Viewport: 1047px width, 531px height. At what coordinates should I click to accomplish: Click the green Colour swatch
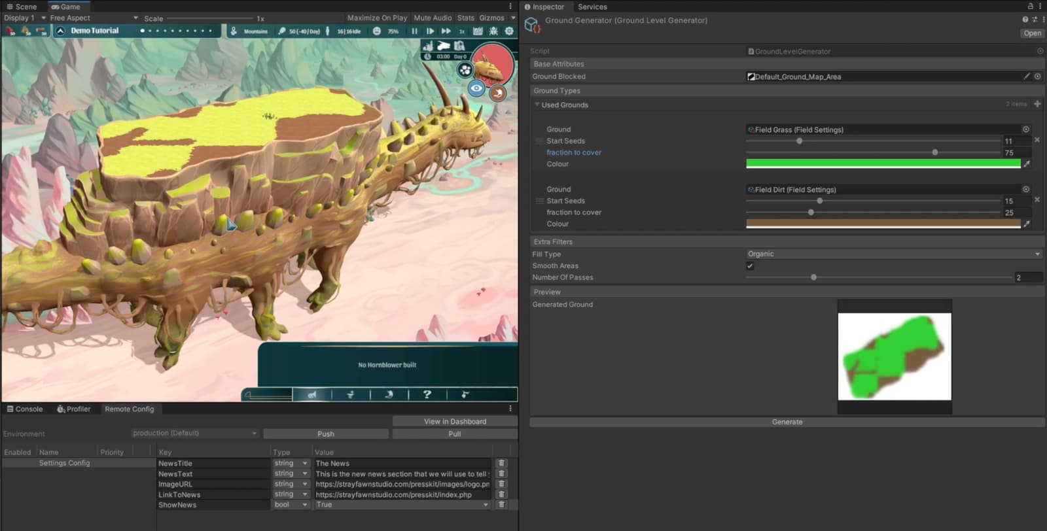point(883,163)
